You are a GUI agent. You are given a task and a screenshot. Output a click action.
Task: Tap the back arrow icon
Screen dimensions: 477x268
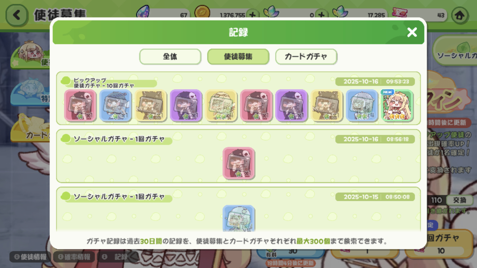click(x=16, y=15)
